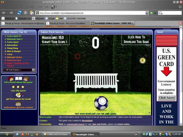Open the Mail bookmarks folder
The image size is (183, 137).
coord(59,18)
